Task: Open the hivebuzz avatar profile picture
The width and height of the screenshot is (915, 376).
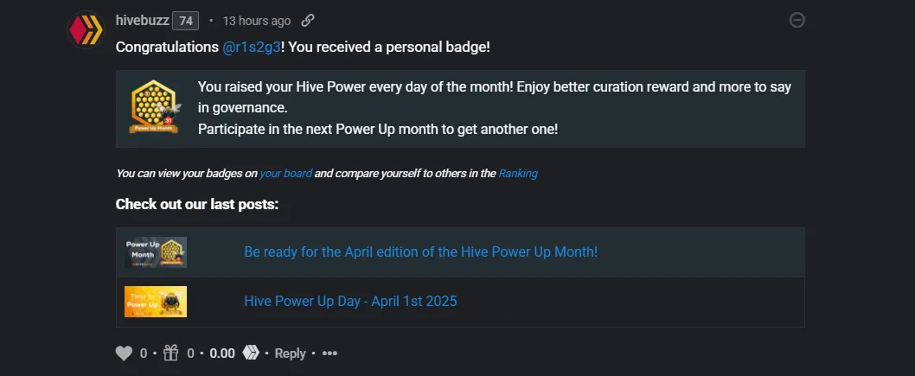Action: tap(86, 30)
